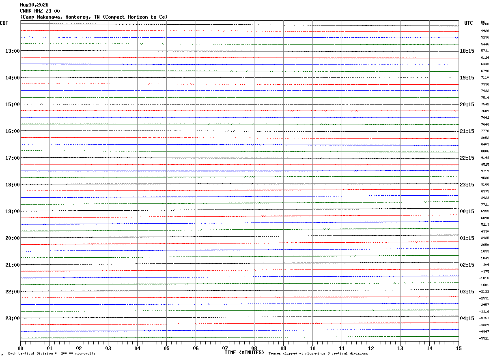
Task: Click the Aug30,2026 date text
Action: (x=34, y=5)
